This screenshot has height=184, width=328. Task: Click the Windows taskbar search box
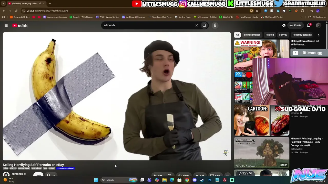(119, 180)
